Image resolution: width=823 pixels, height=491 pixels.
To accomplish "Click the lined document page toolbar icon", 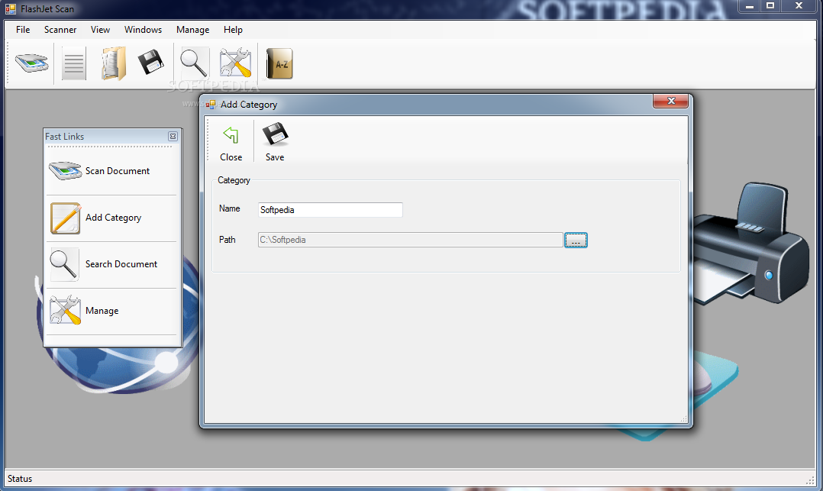I will pos(73,63).
